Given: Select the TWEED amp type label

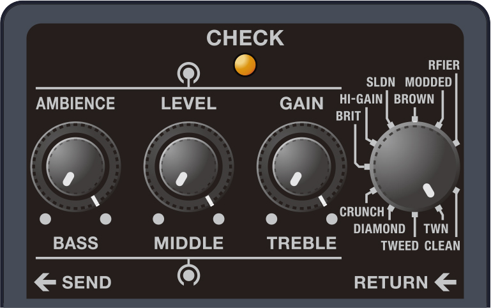Looking at the screenshot, I should coord(400,245).
